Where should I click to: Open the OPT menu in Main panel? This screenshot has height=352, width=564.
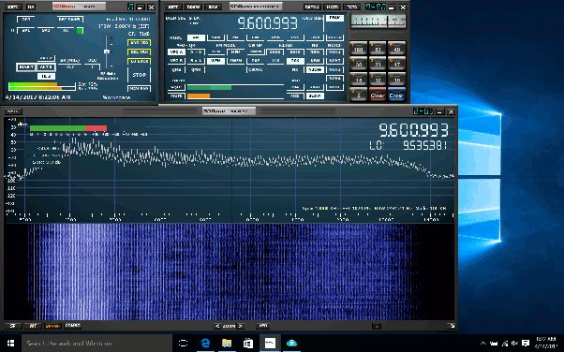point(26,19)
